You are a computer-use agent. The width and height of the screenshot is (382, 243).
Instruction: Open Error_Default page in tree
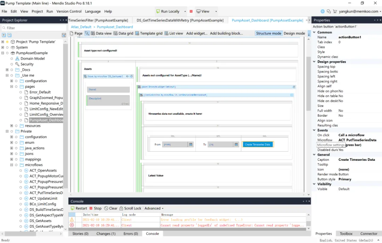coord(40,92)
